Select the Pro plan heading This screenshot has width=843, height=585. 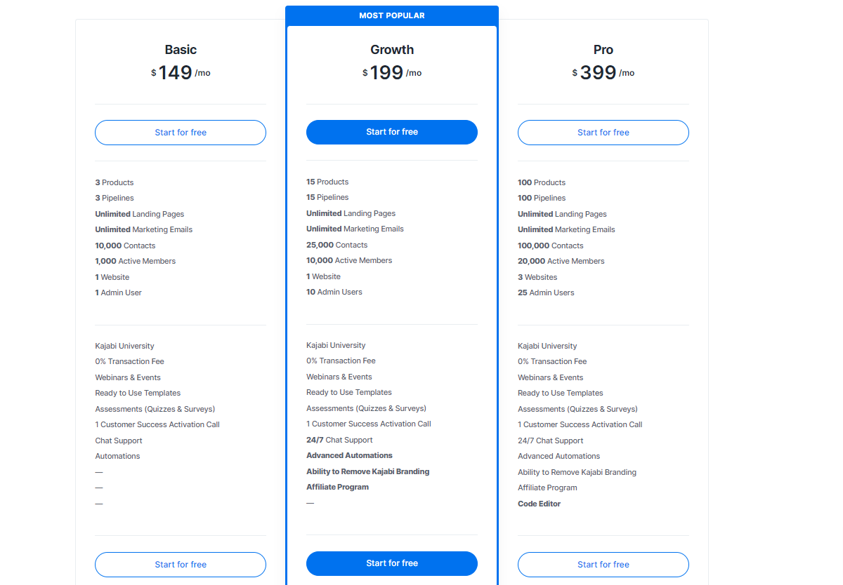(603, 50)
